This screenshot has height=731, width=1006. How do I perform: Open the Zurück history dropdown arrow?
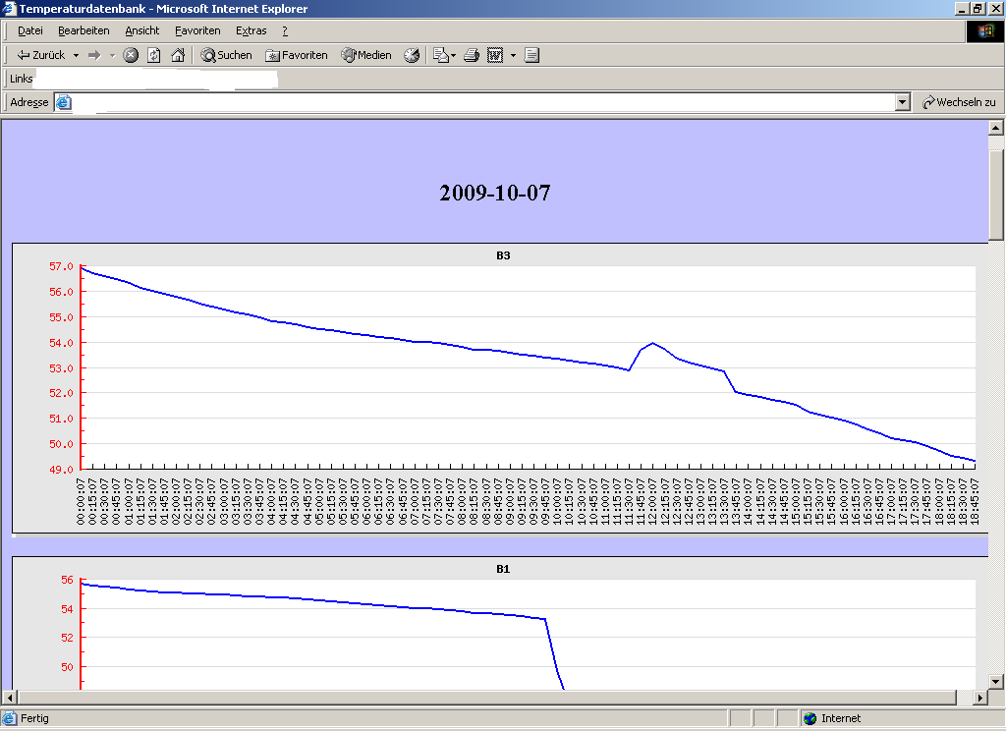coord(76,55)
